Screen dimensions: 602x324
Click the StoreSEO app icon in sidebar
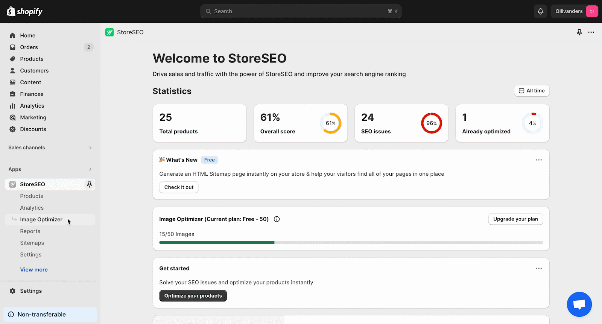(12, 184)
